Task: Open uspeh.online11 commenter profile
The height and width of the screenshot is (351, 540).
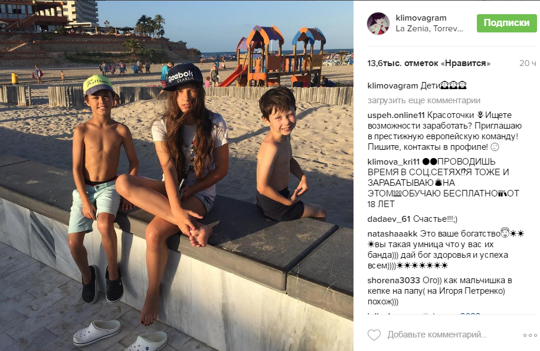Action: point(396,115)
